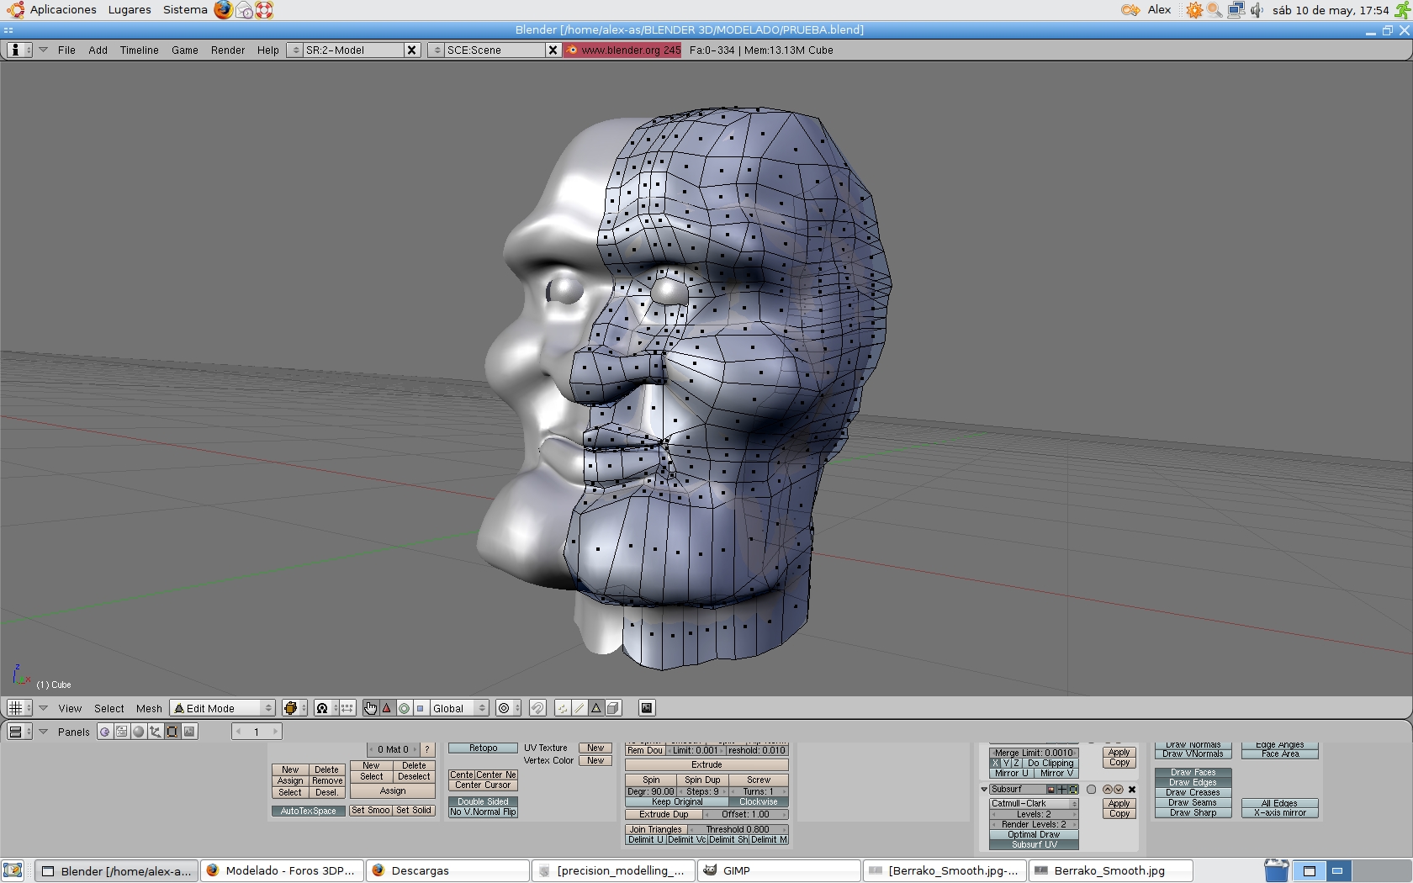Viewport: 1413px width, 883px height.
Task: Click the Subsurf Levels: 2 slider
Action: click(1034, 814)
